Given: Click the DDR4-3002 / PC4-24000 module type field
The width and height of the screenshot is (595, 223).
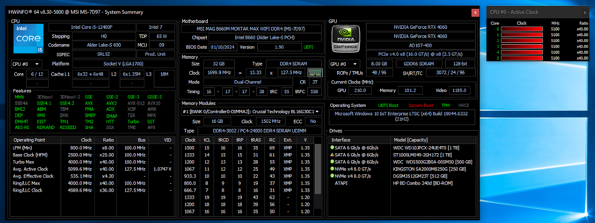Looking at the screenshot, I should 259,131.
